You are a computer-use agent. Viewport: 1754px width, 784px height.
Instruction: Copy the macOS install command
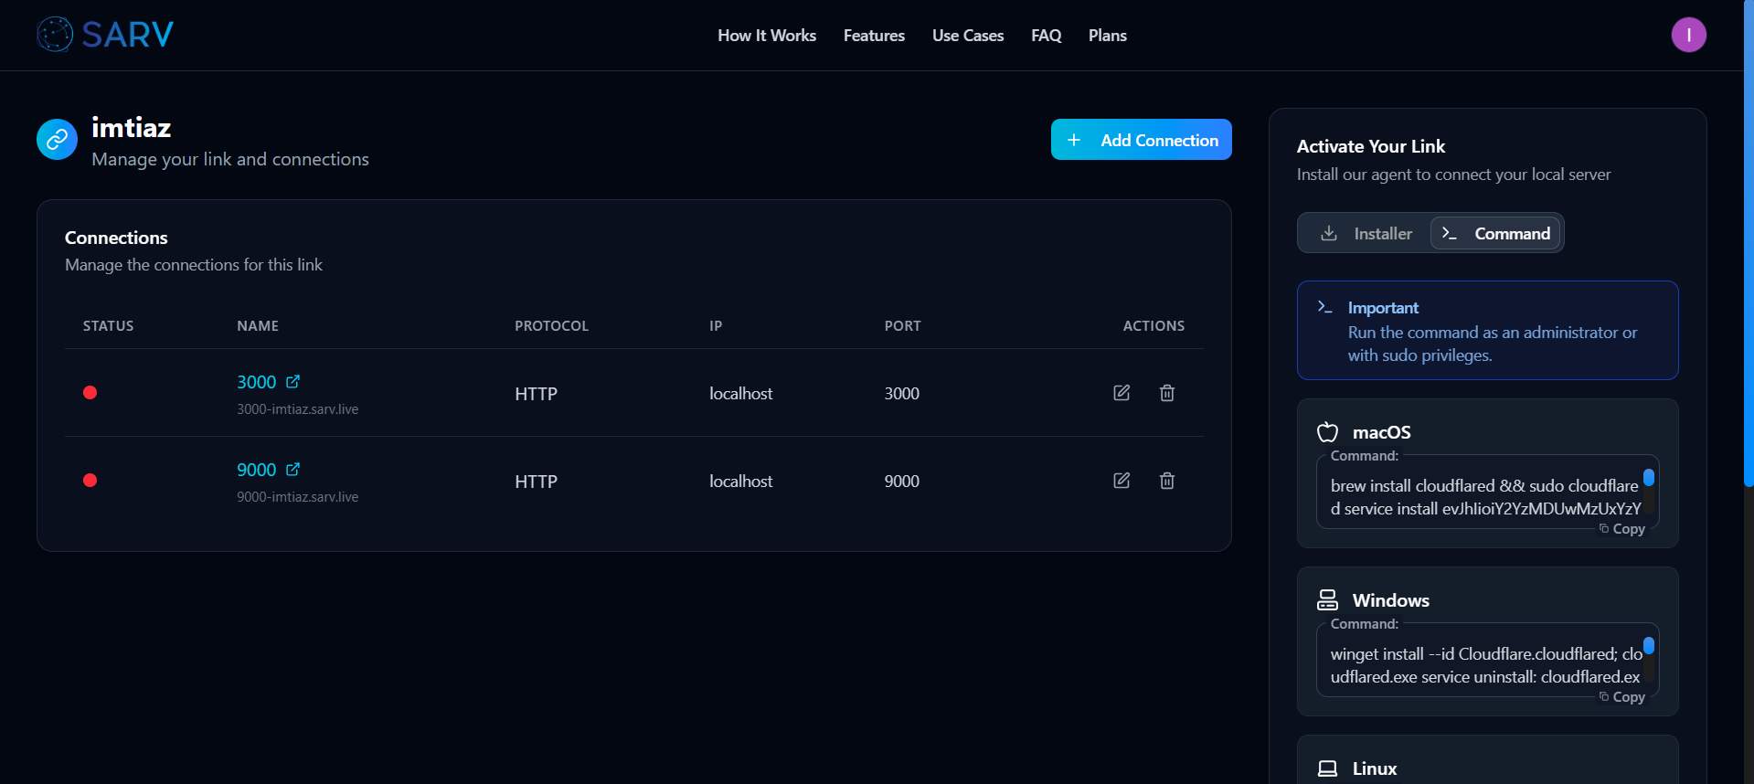pos(1622,529)
